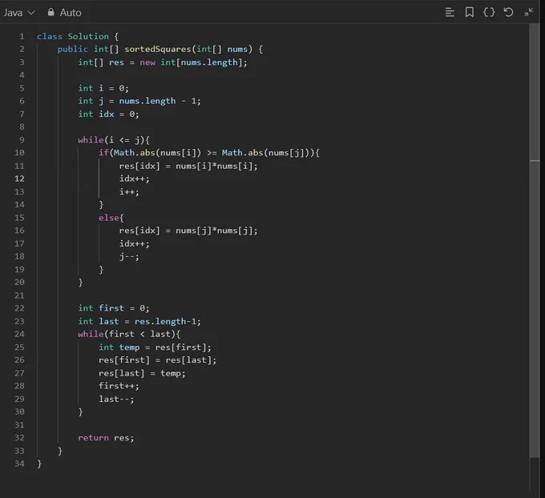Click 'int j = nums.length - 1;' line

[x=139, y=101]
